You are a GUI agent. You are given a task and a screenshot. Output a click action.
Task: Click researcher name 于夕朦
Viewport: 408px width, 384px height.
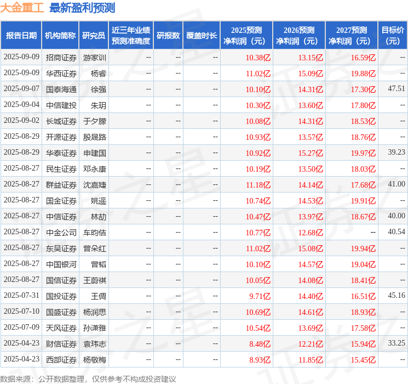(x=95, y=121)
